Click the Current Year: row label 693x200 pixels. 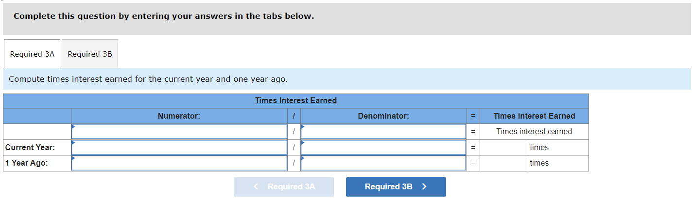tap(30, 148)
